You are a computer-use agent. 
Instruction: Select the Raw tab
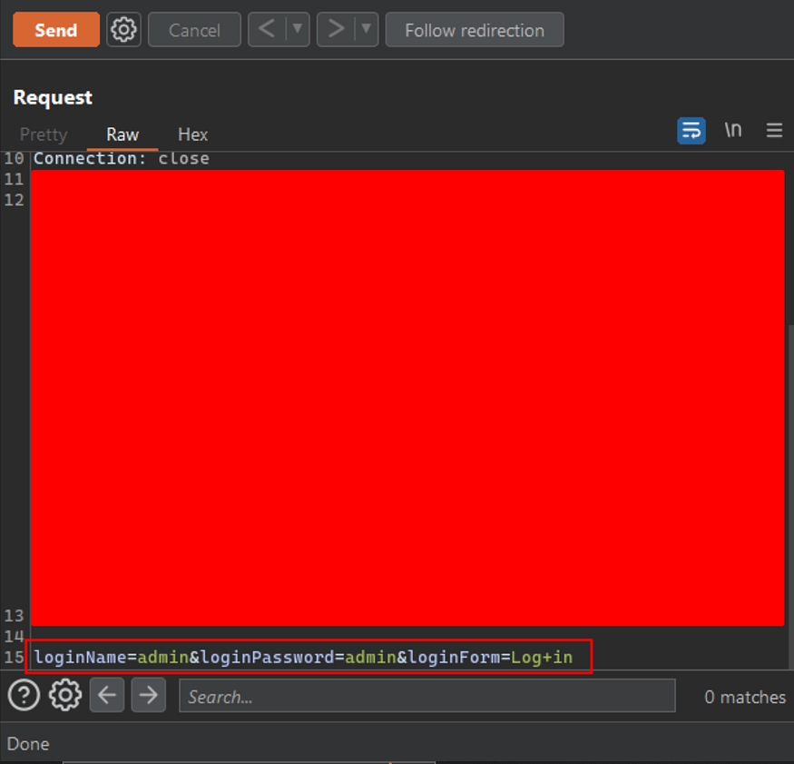[123, 134]
